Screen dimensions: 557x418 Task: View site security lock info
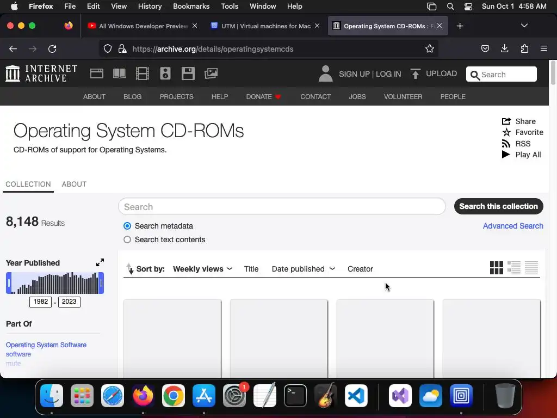(x=122, y=48)
